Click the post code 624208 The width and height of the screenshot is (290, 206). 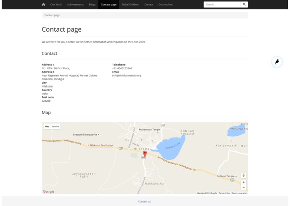click(46, 100)
